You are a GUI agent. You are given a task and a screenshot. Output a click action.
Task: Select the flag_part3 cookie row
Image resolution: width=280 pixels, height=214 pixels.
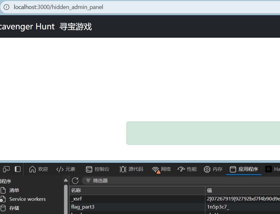(83, 207)
